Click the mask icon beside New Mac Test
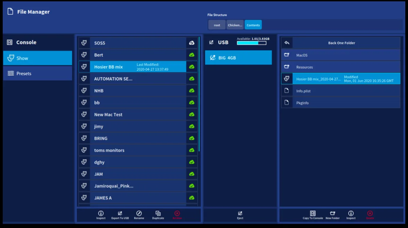 [84, 114]
